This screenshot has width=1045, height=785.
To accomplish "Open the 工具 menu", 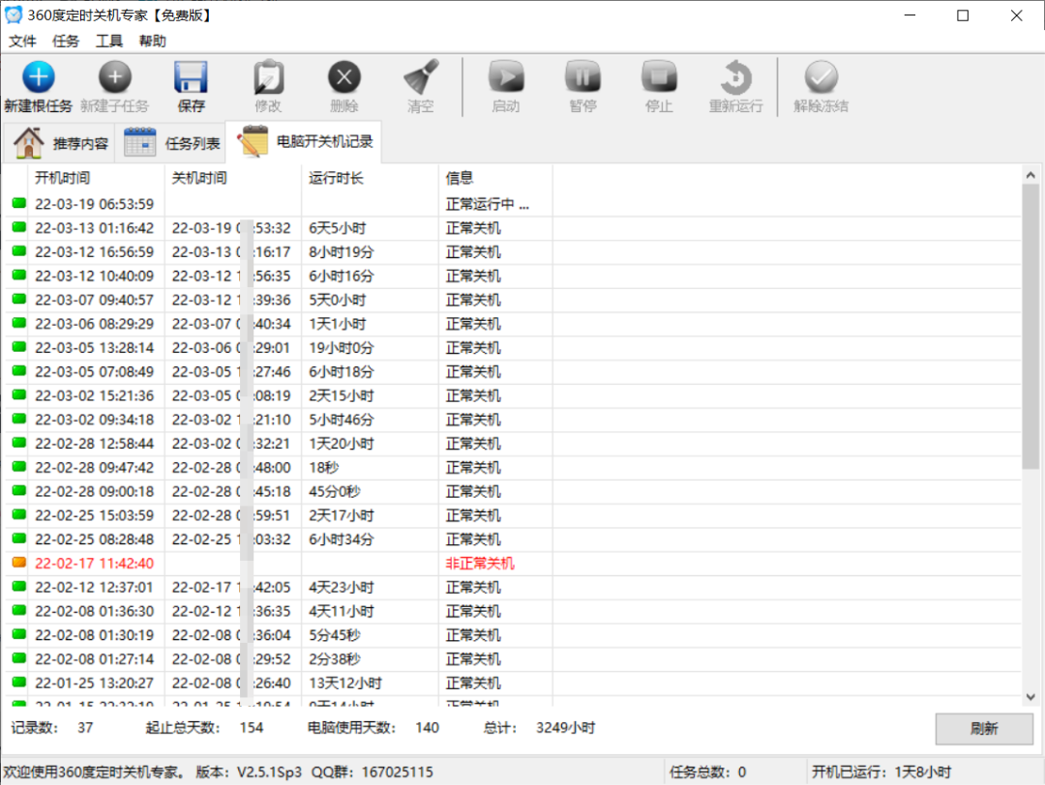I will [108, 42].
